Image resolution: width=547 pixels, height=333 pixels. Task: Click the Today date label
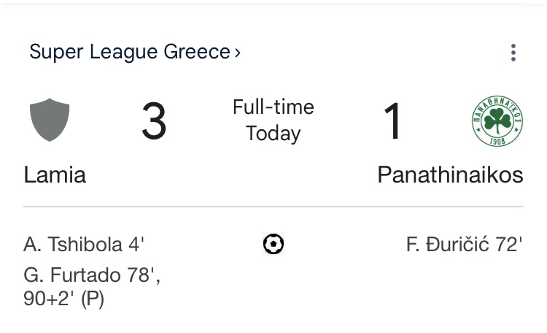coord(273,134)
